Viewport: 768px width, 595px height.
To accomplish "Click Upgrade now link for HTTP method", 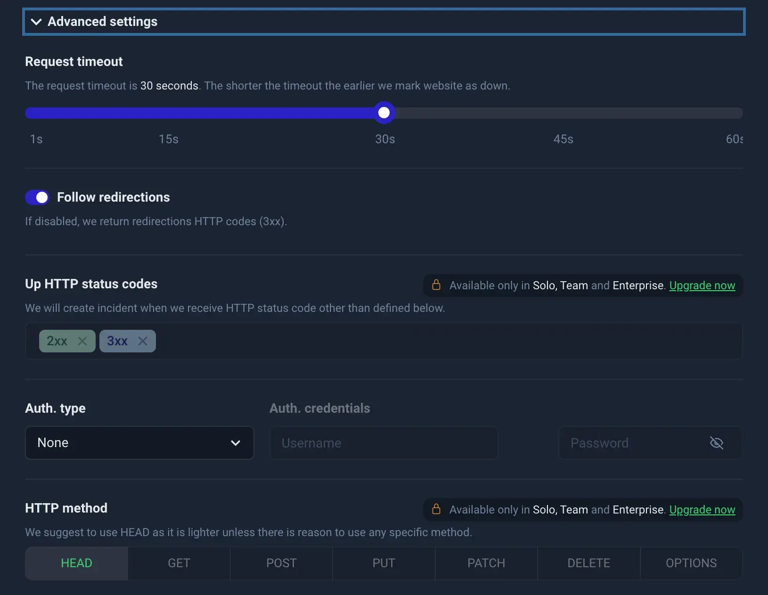I will pos(702,510).
